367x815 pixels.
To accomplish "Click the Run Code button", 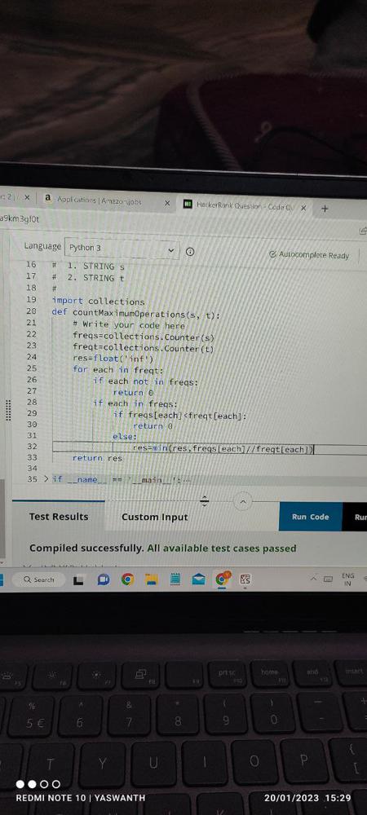I will click(311, 517).
